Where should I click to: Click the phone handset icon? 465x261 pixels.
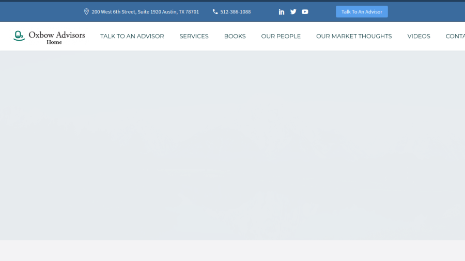tap(215, 11)
